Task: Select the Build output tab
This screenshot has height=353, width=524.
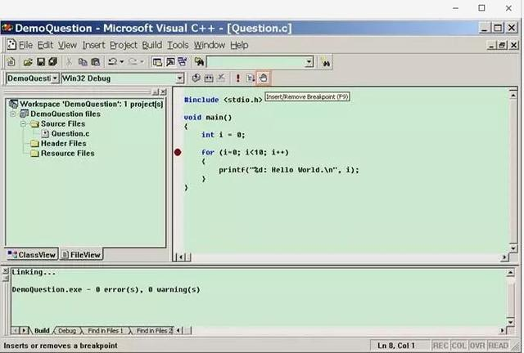Action: click(42, 331)
